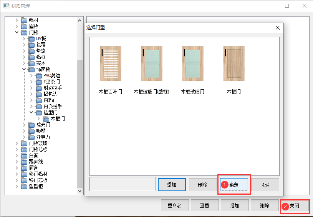Click the 眉板 folder icon

[x=24, y=27]
